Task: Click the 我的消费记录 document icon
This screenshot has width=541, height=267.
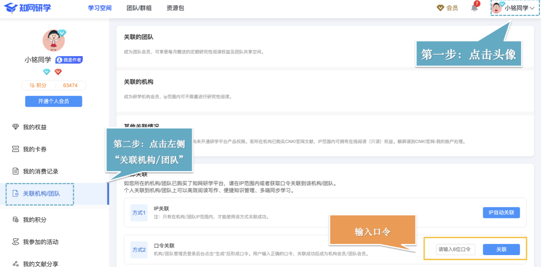Action: click(16, 171)
